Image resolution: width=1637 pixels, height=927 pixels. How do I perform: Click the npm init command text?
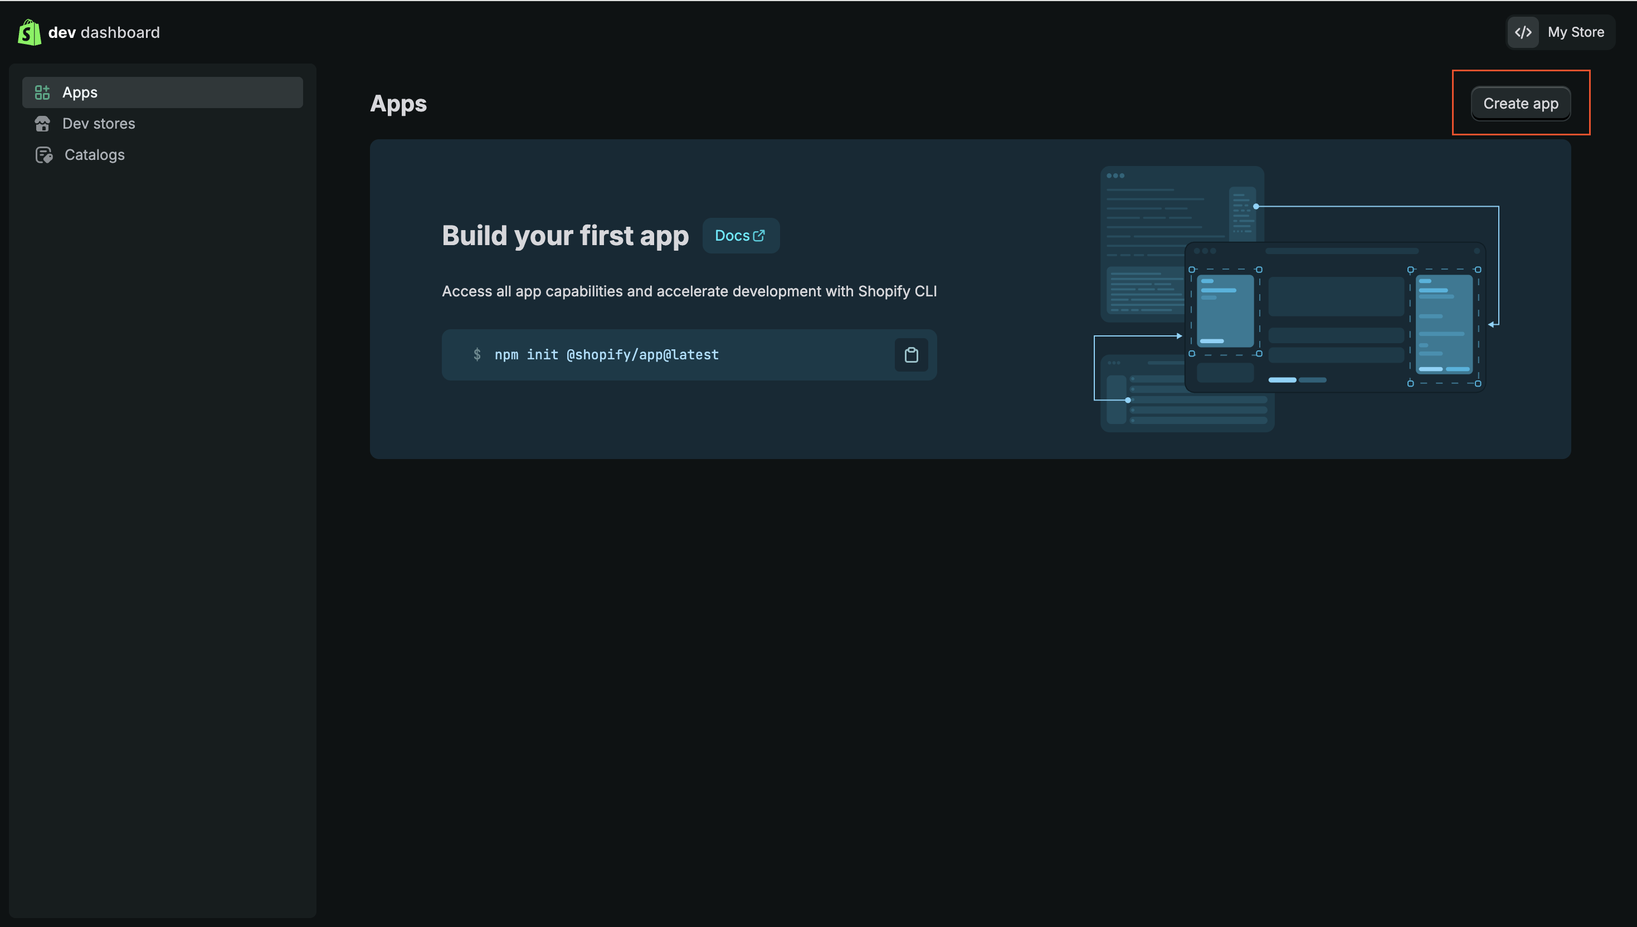click(x=606, y=355)
